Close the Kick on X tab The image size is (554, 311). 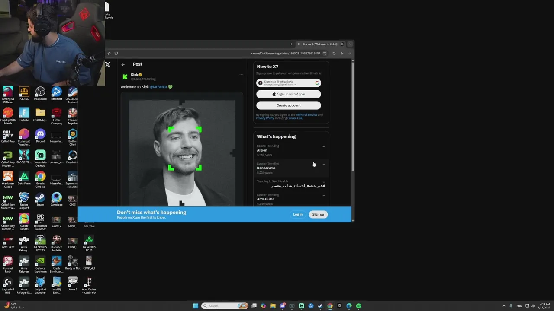click(299, 44)
